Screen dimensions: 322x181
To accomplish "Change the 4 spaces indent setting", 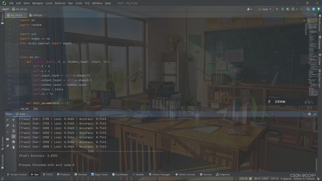I will coord(286,178).
